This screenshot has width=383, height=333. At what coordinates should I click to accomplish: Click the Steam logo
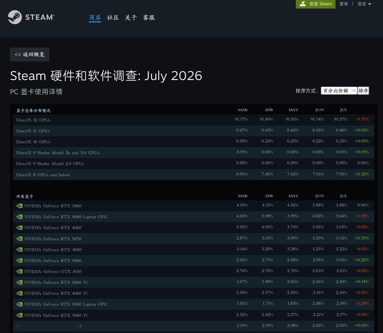[31, 17]
